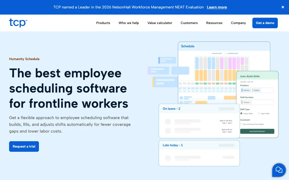Open the Company menu

coord(238,23)
